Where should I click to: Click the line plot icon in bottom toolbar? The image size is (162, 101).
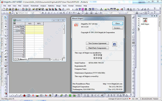pos(12,95)
